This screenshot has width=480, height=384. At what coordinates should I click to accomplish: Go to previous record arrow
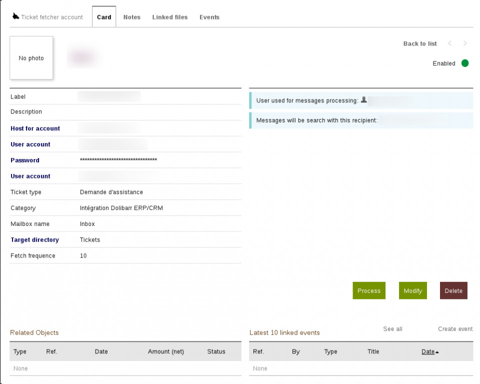pyautogui.click(x=449, y=43)
